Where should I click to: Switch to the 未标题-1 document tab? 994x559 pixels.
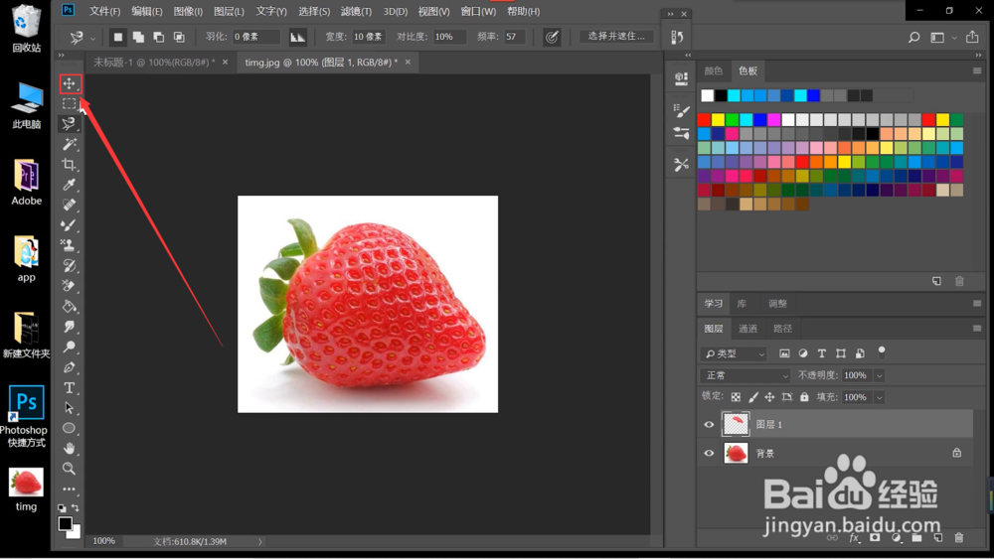click(154, 62)
